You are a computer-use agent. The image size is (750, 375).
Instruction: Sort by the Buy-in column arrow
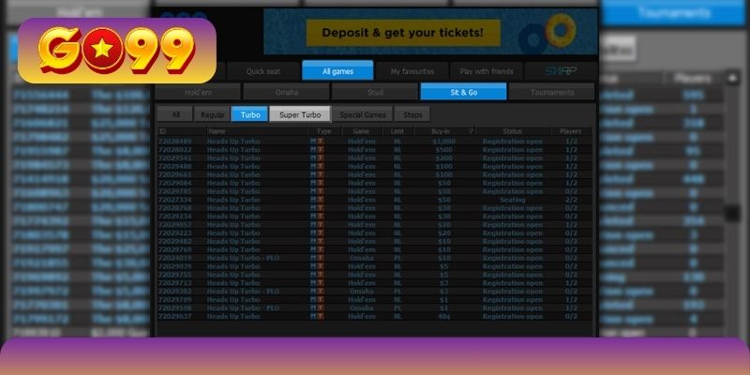coord(471,131)
